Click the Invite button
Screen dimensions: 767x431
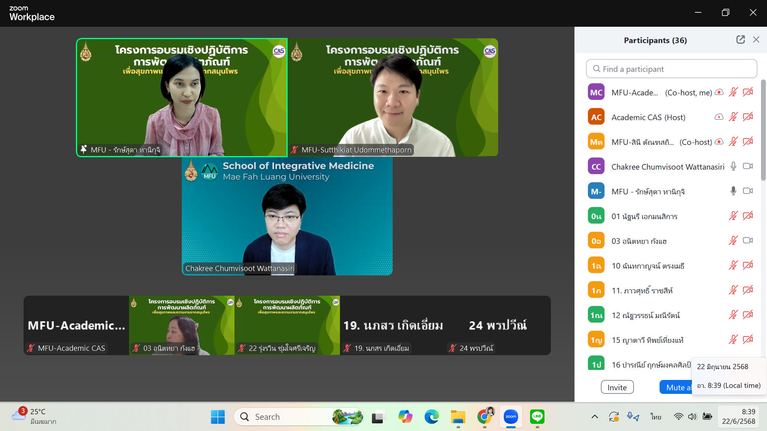(x=617, y=387)
